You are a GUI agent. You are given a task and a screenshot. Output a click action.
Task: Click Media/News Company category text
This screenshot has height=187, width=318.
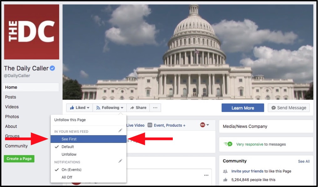pos(245,126)
